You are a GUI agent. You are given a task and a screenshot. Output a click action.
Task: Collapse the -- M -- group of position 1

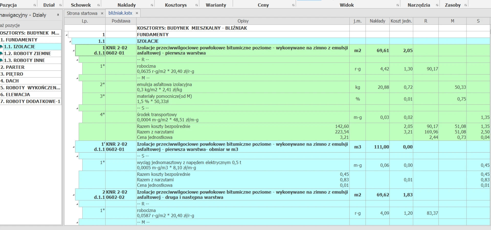point(77,78)
